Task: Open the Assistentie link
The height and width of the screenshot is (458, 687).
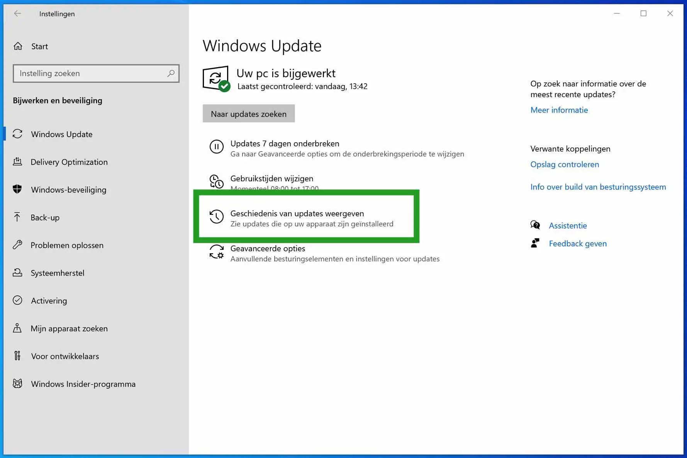Action: [x=568, y=226]
